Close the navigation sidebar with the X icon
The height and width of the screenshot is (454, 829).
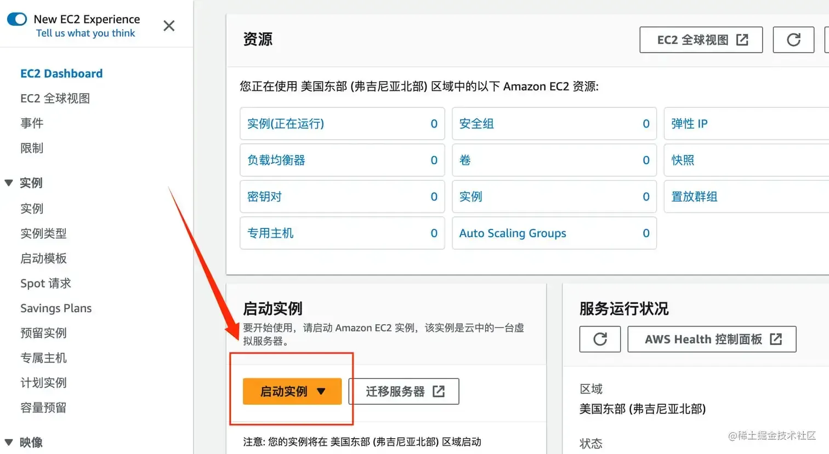pos(169,26)
